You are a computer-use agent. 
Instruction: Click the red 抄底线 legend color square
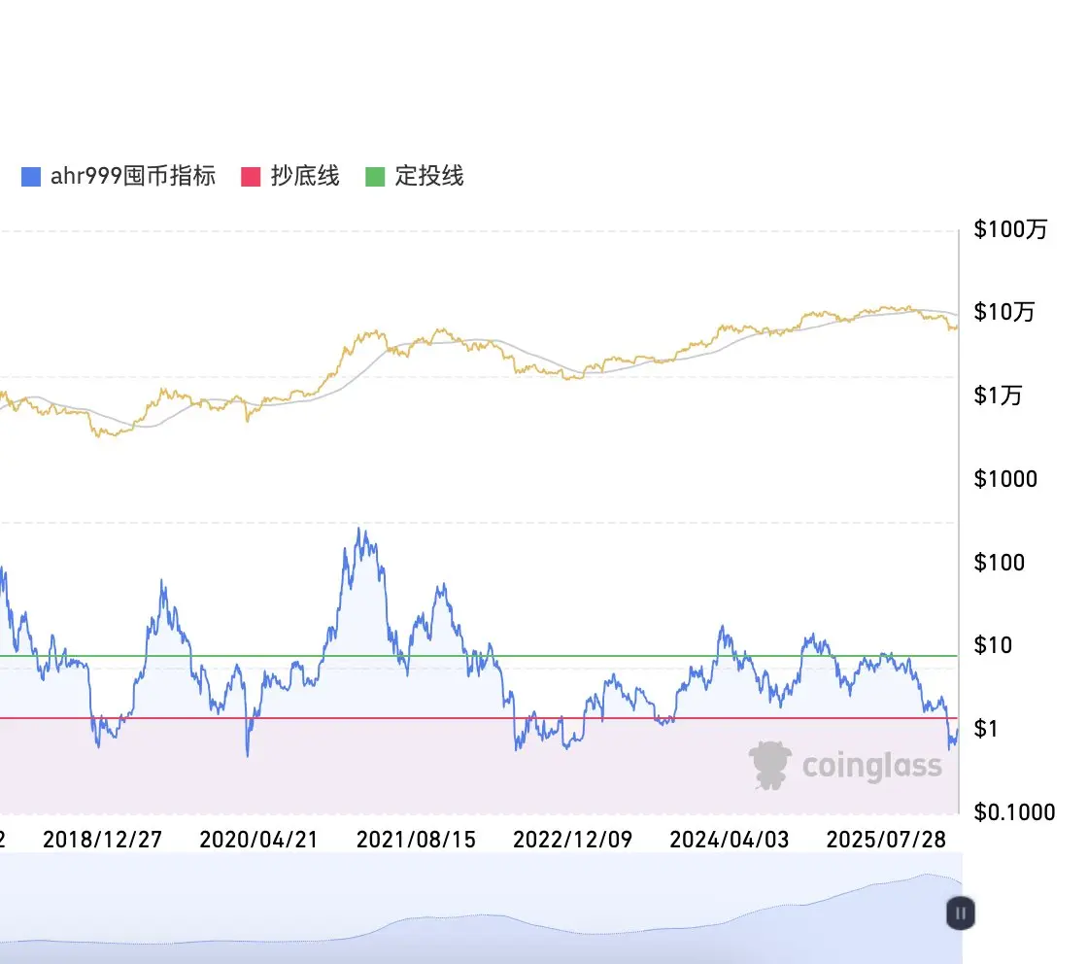pos(251,177)
